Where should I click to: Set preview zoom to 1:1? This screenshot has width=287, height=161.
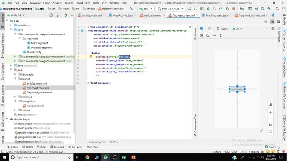coord(270,125)
